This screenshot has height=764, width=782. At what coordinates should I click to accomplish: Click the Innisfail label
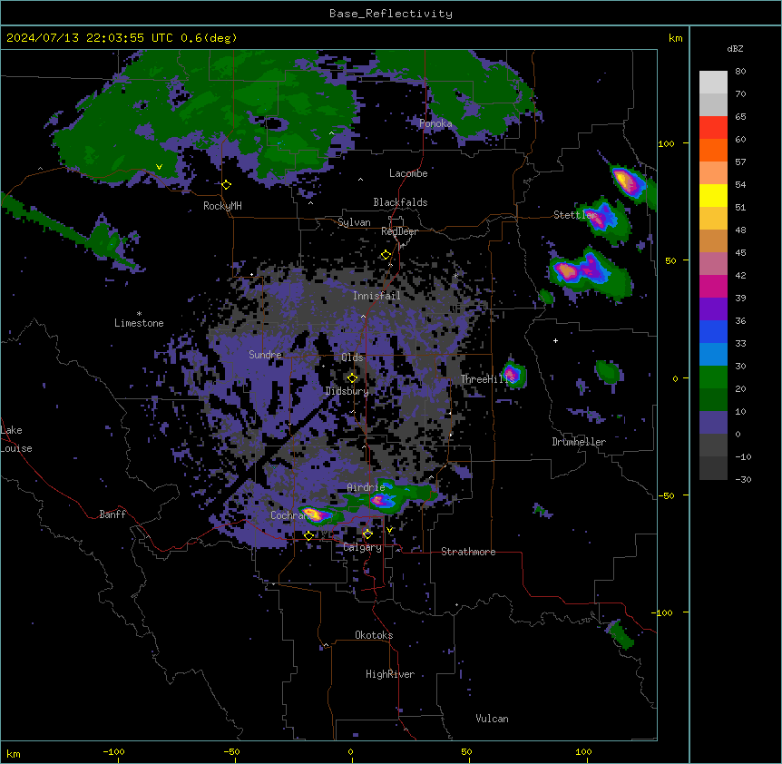click(376, 296)
